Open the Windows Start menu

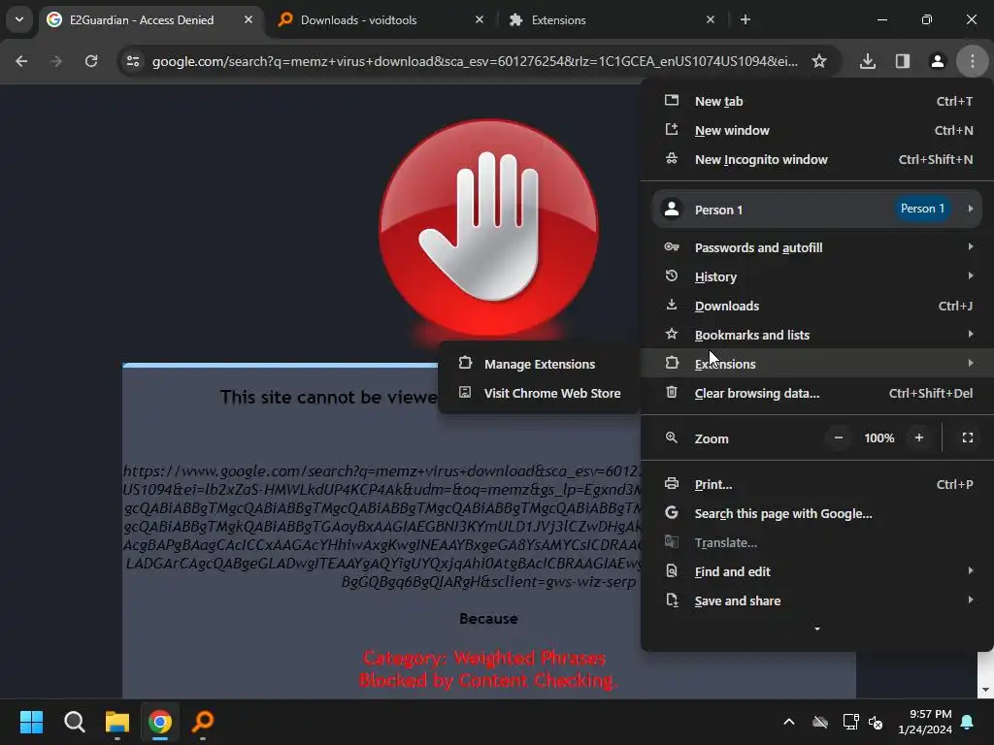point(32,722)
